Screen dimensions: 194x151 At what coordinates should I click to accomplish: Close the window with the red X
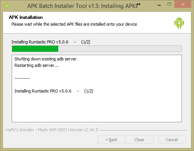click(x=183, y=5)
